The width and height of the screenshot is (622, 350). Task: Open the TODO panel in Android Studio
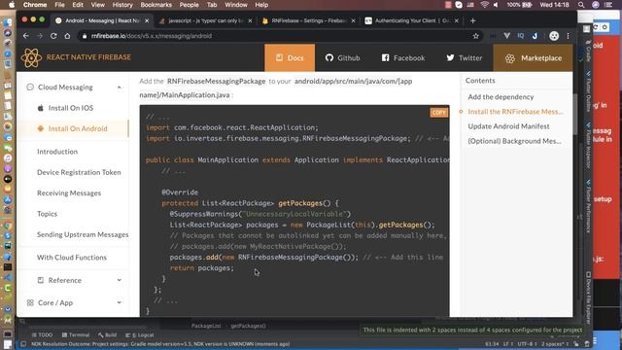pos(43,334)
